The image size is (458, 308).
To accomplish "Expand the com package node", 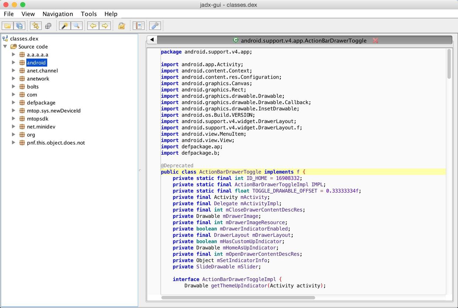I will coord(14,95).
